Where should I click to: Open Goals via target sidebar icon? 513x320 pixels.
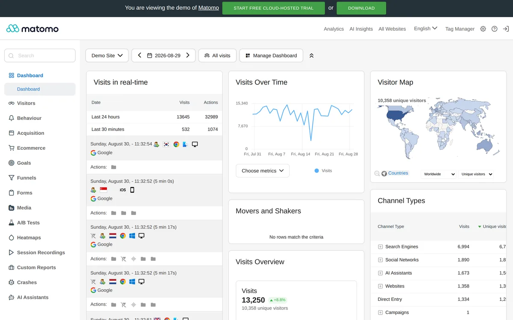click(12, 163)
